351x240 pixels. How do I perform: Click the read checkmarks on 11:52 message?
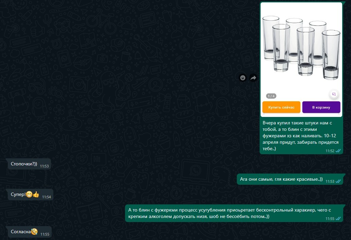[x=338, y=151]
